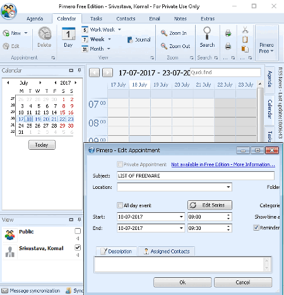Image resolution: width=284 pixels, height=295 pixels.
Task: Click the Cancel button
Action: [243, 282]
